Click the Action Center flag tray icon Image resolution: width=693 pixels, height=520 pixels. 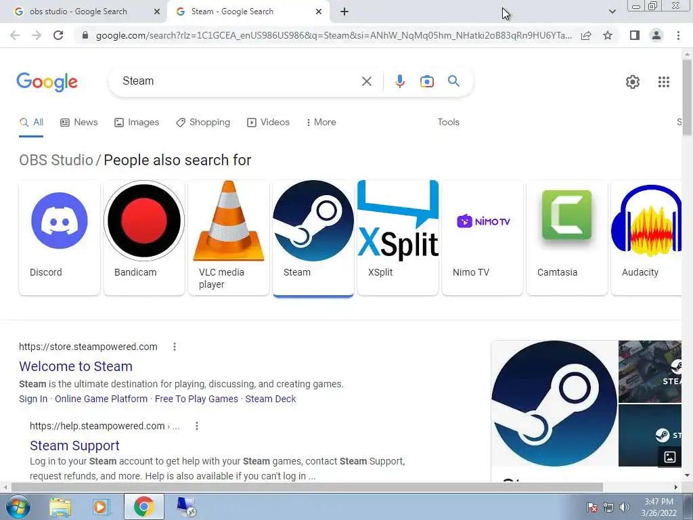point(591,507)
